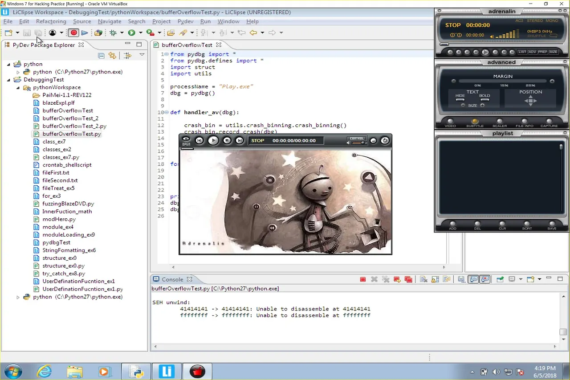This screenshot has height=380, width=570.
Task: Select the CAPTURE option in advanced panel
Action: (549, 121)
